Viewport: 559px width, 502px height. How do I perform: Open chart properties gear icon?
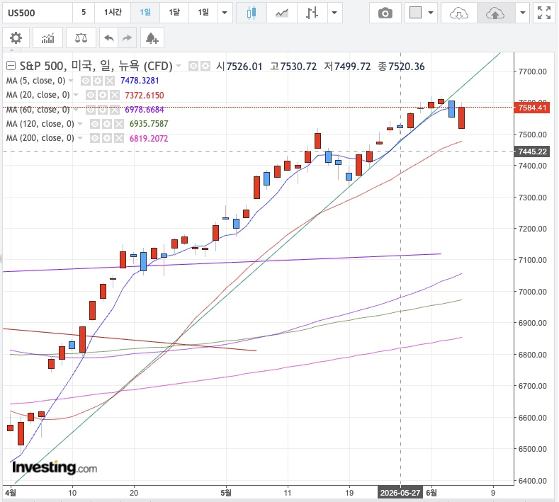pos(16,38)
